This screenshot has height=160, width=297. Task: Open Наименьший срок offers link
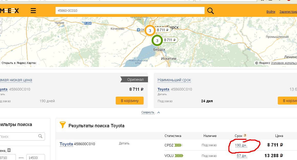coord(174,80)
